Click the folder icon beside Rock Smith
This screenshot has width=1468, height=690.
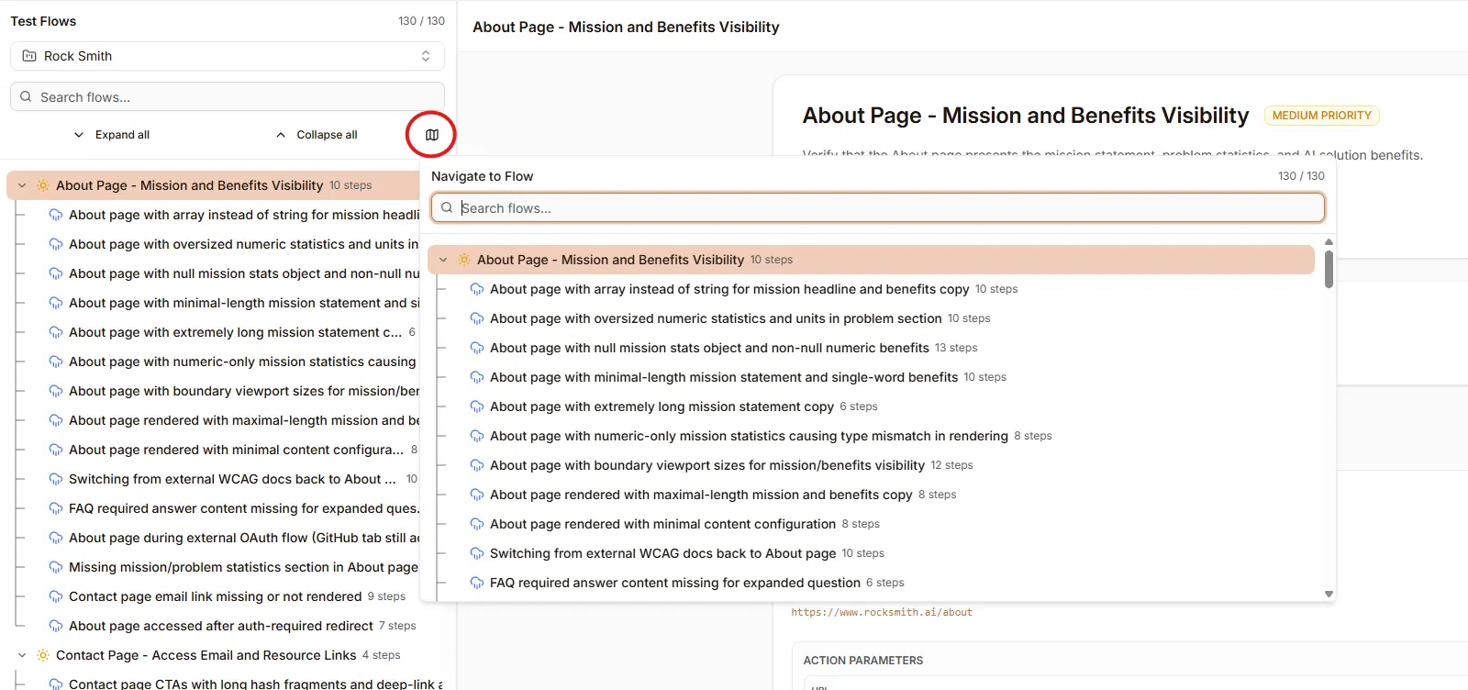coord(29,56)
